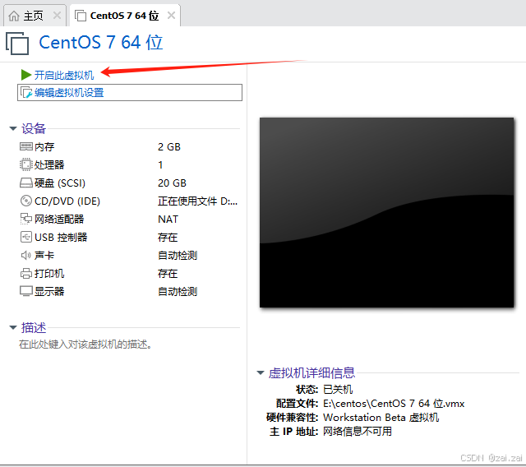Click the Workstation Beta 虚拟机 compatibility text
This screenshot has height=467, width=526.
point(381,418)
